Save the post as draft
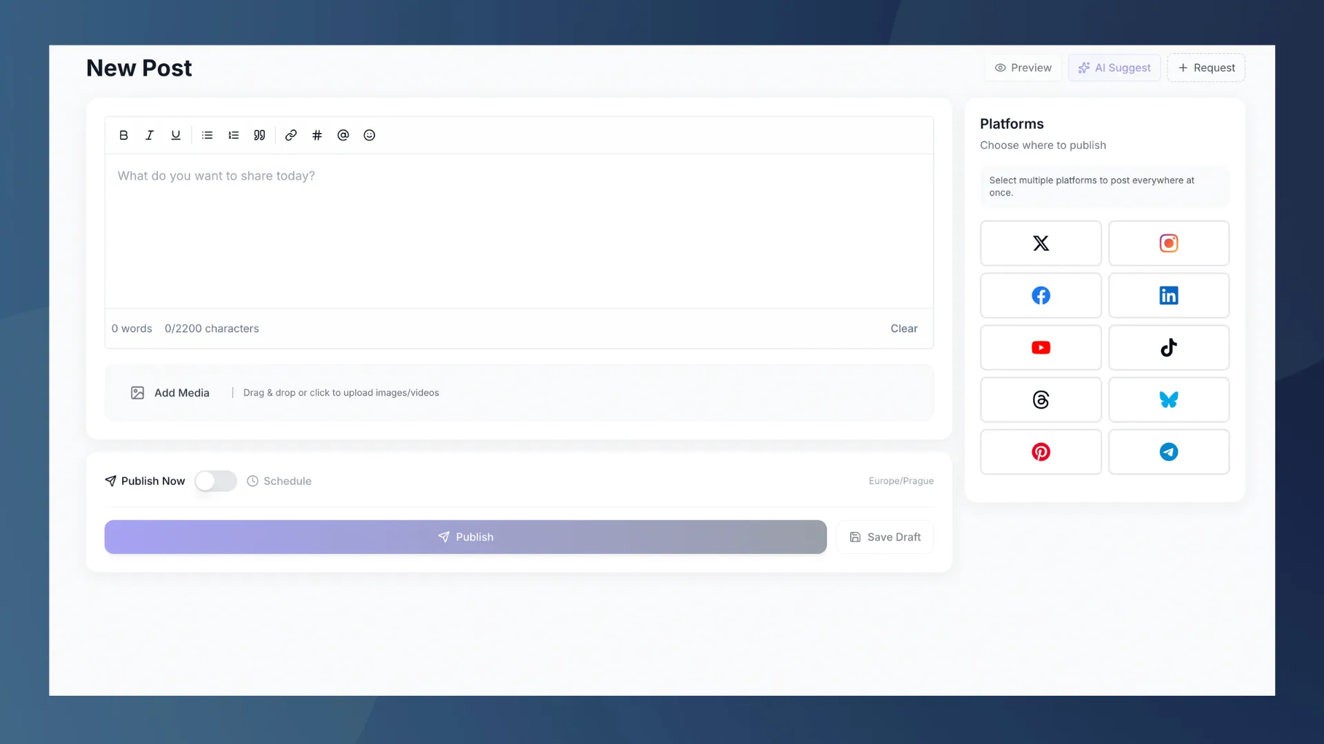 coord(885,537)
